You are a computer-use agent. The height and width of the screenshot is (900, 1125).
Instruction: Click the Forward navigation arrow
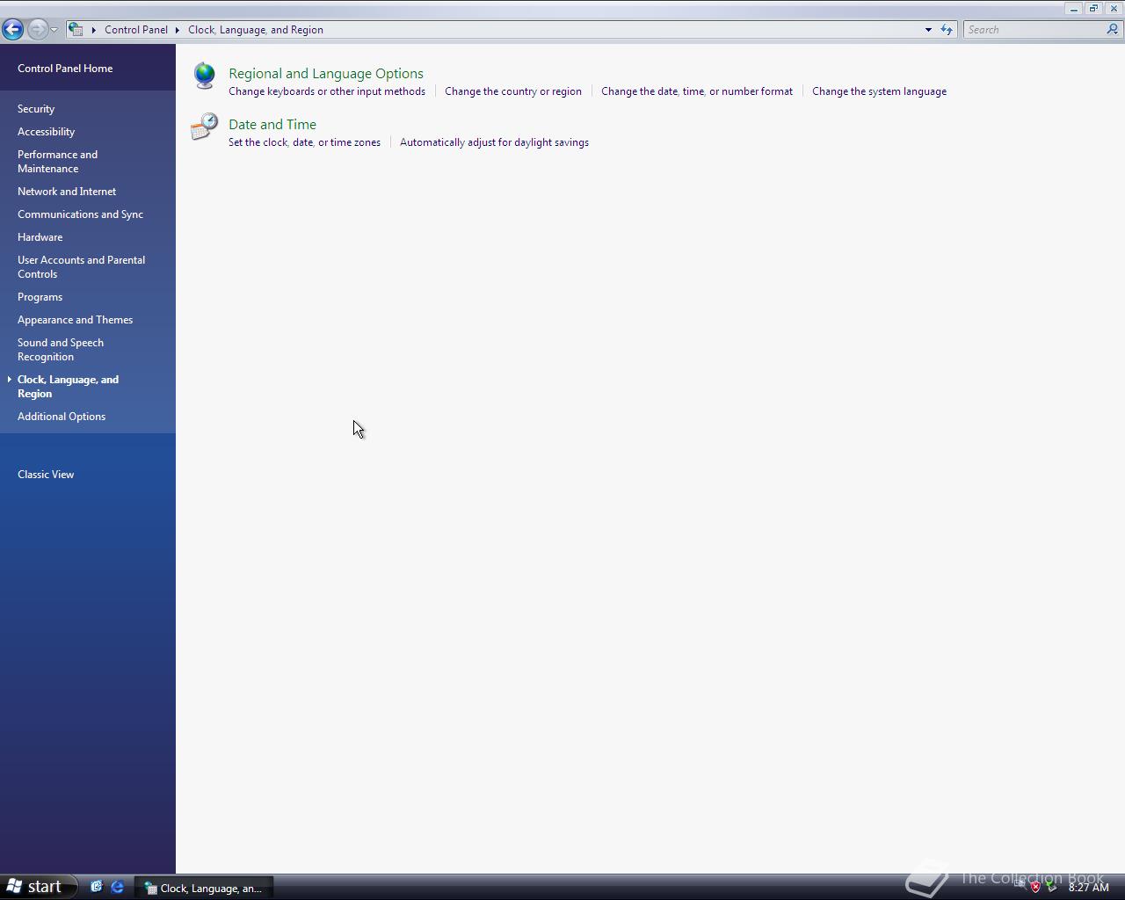[37, 29]
